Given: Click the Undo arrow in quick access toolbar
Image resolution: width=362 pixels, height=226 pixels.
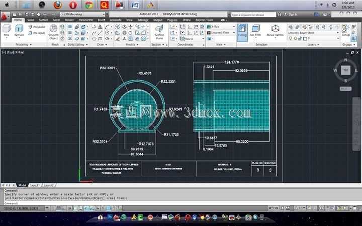Looking at the screenshot, I should [45, 14].
